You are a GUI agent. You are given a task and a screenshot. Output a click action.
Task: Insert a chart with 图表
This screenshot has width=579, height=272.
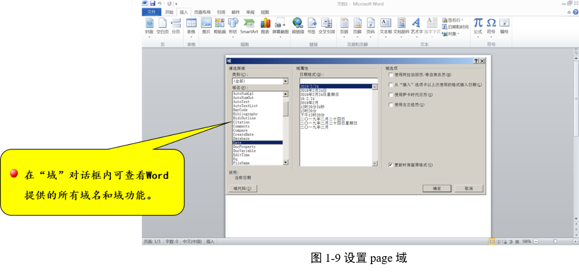(265, 27)
